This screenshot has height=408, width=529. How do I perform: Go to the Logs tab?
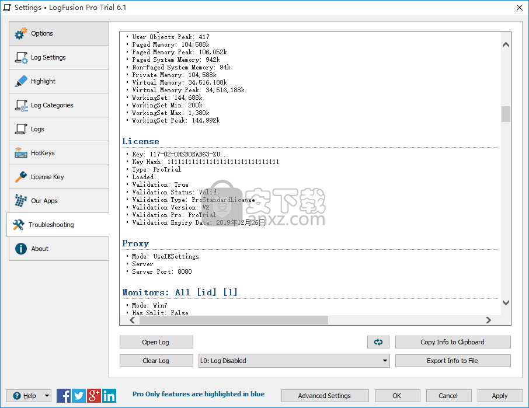[59, 129]
